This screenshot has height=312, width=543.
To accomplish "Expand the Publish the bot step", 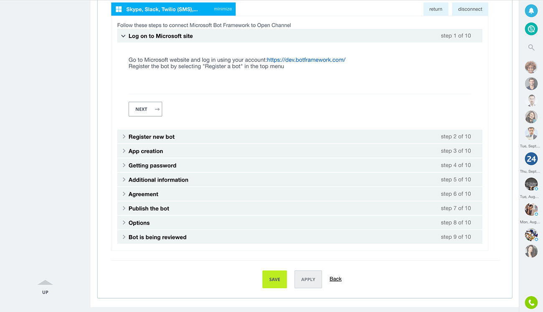I will tap(149, 209).
